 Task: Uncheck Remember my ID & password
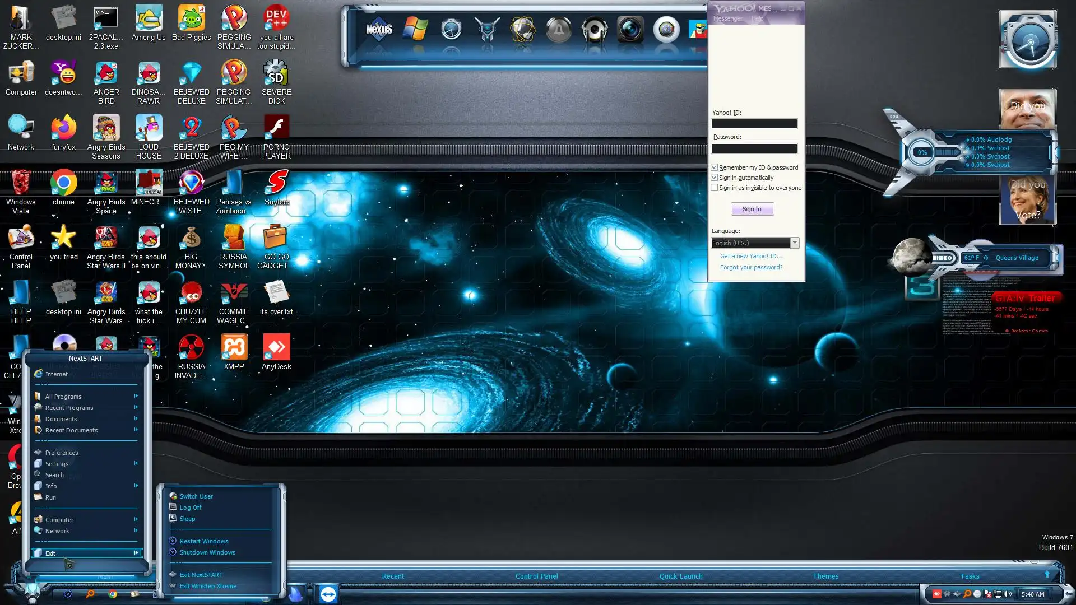click(x=715, y=167)
